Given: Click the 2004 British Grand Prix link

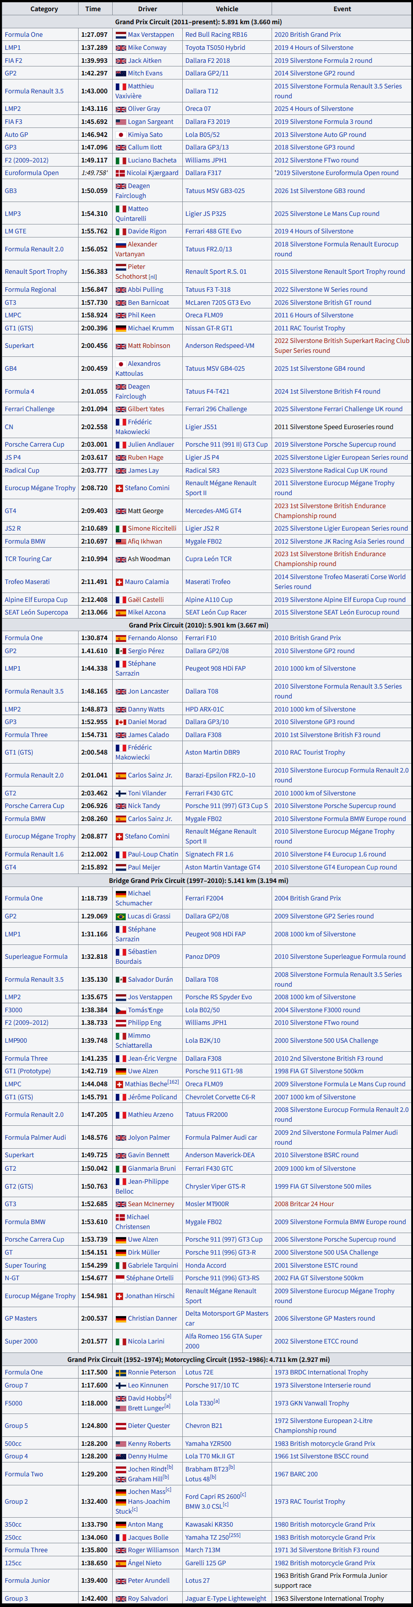Looking at the screenshot, I should pyautogui.click(x=308, y=899).
